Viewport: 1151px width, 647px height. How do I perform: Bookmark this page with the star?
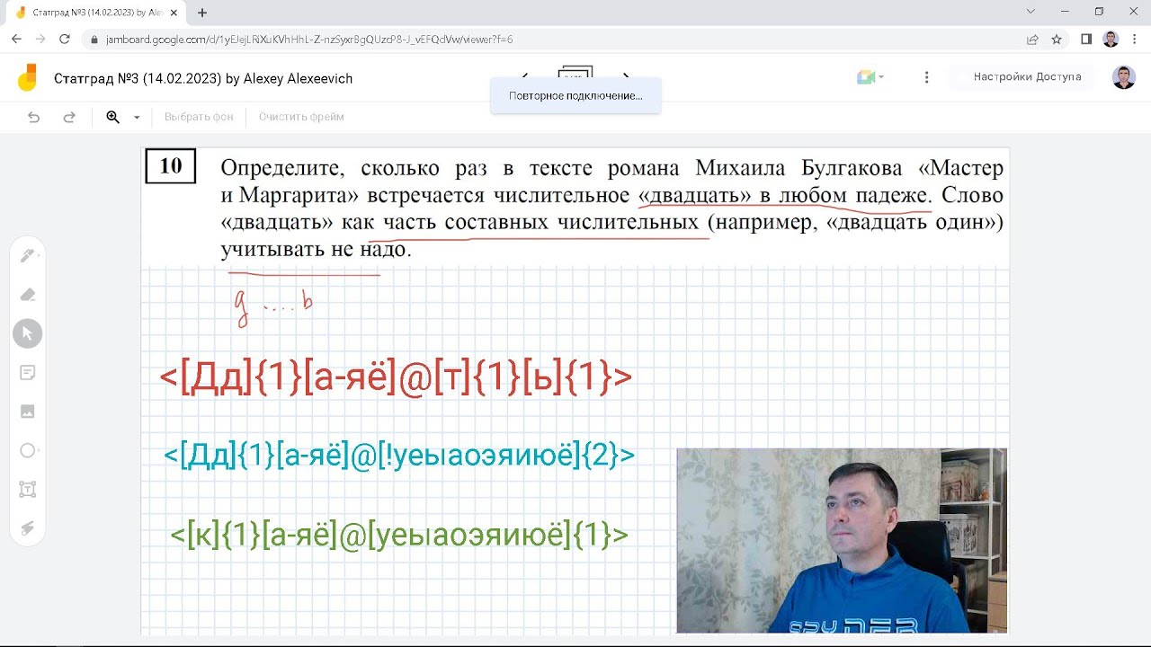point(1057,40)
